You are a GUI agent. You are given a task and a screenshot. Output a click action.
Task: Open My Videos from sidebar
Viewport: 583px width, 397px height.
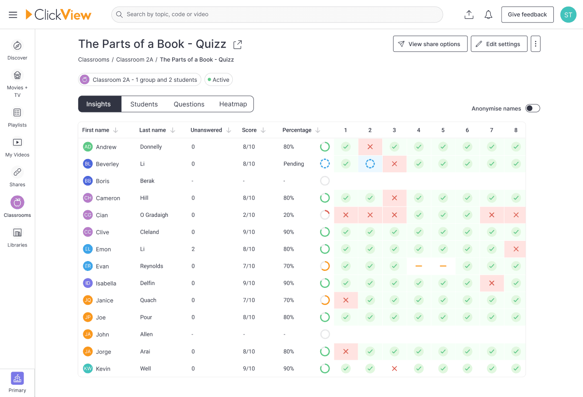17,147
